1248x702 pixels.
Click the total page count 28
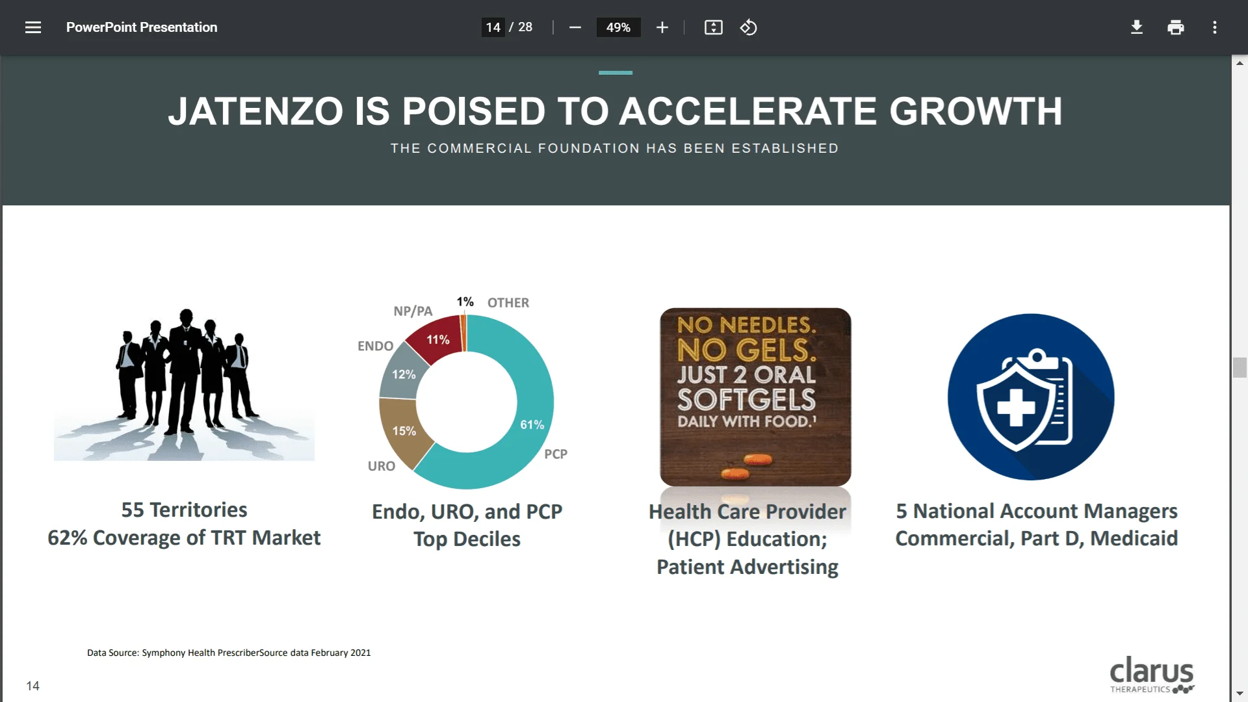525,27
